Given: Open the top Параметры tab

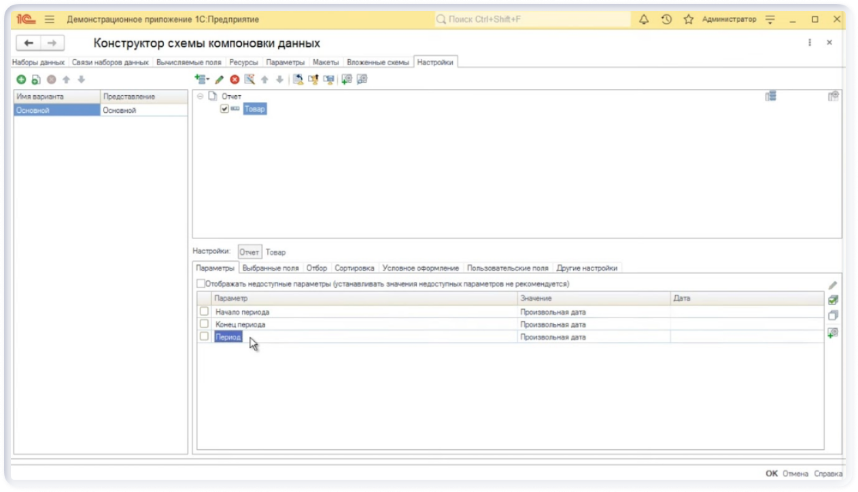Looking at the screenshot, I should [286, 63].
